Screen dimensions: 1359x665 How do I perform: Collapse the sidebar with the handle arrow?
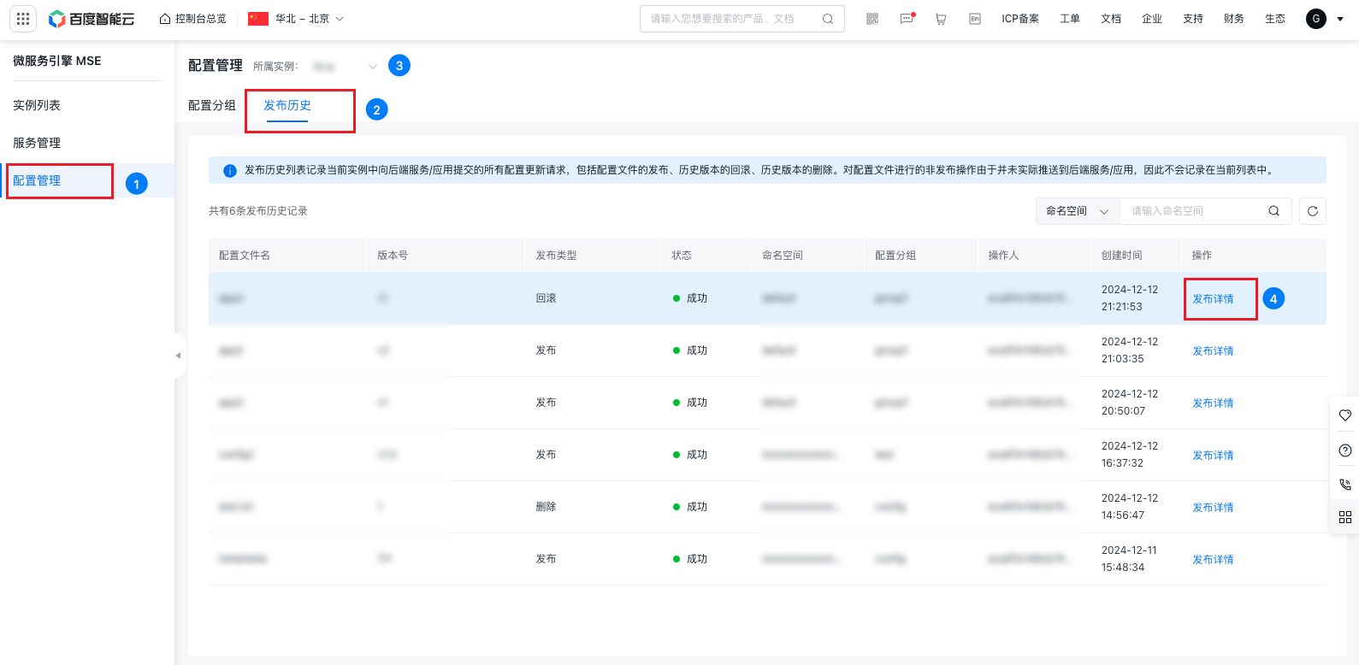pos(178,356)
